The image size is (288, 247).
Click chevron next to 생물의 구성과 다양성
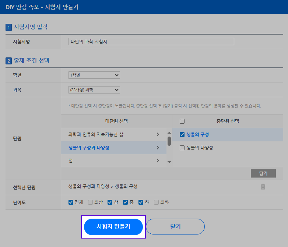(x=158, y=148)
